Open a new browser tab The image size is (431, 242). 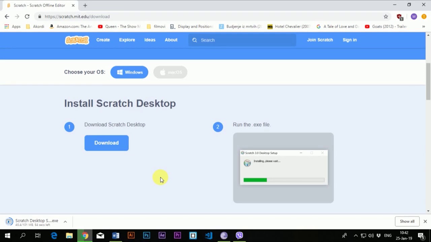[85, 5]
